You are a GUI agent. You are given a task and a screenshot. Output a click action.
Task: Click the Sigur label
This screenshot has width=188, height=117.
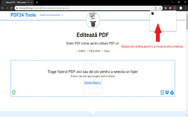pos(106,51)
